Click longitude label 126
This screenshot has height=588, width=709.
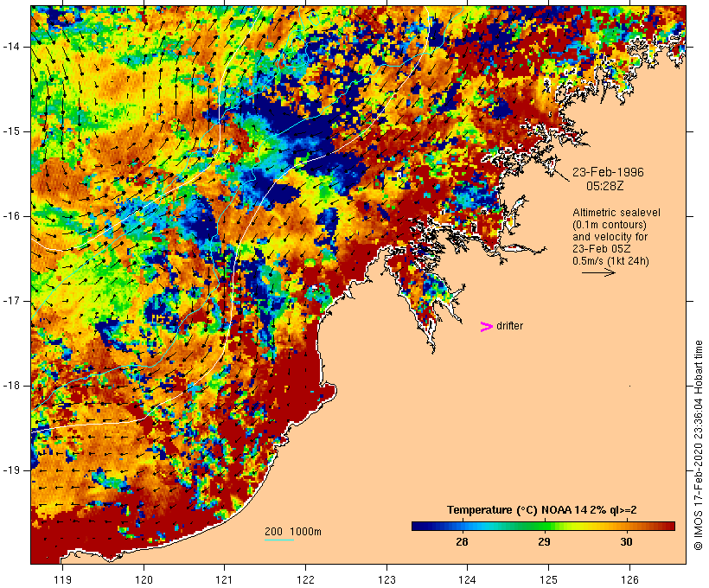pos(629,579)
